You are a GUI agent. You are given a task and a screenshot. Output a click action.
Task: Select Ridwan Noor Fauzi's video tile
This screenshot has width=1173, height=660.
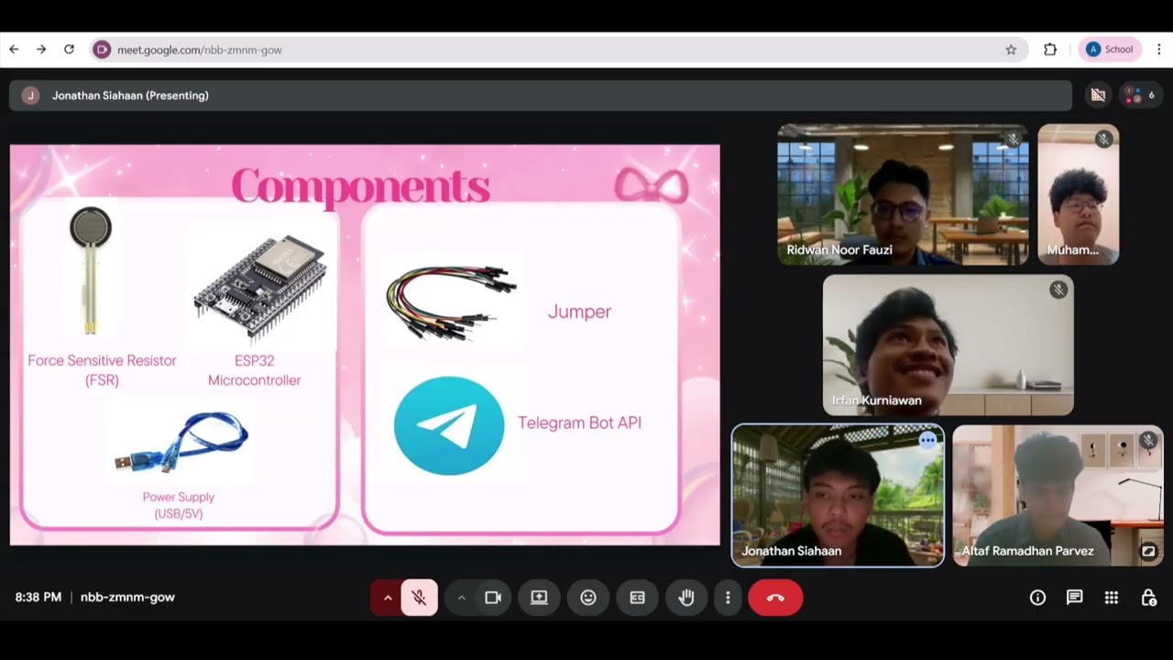903,195
